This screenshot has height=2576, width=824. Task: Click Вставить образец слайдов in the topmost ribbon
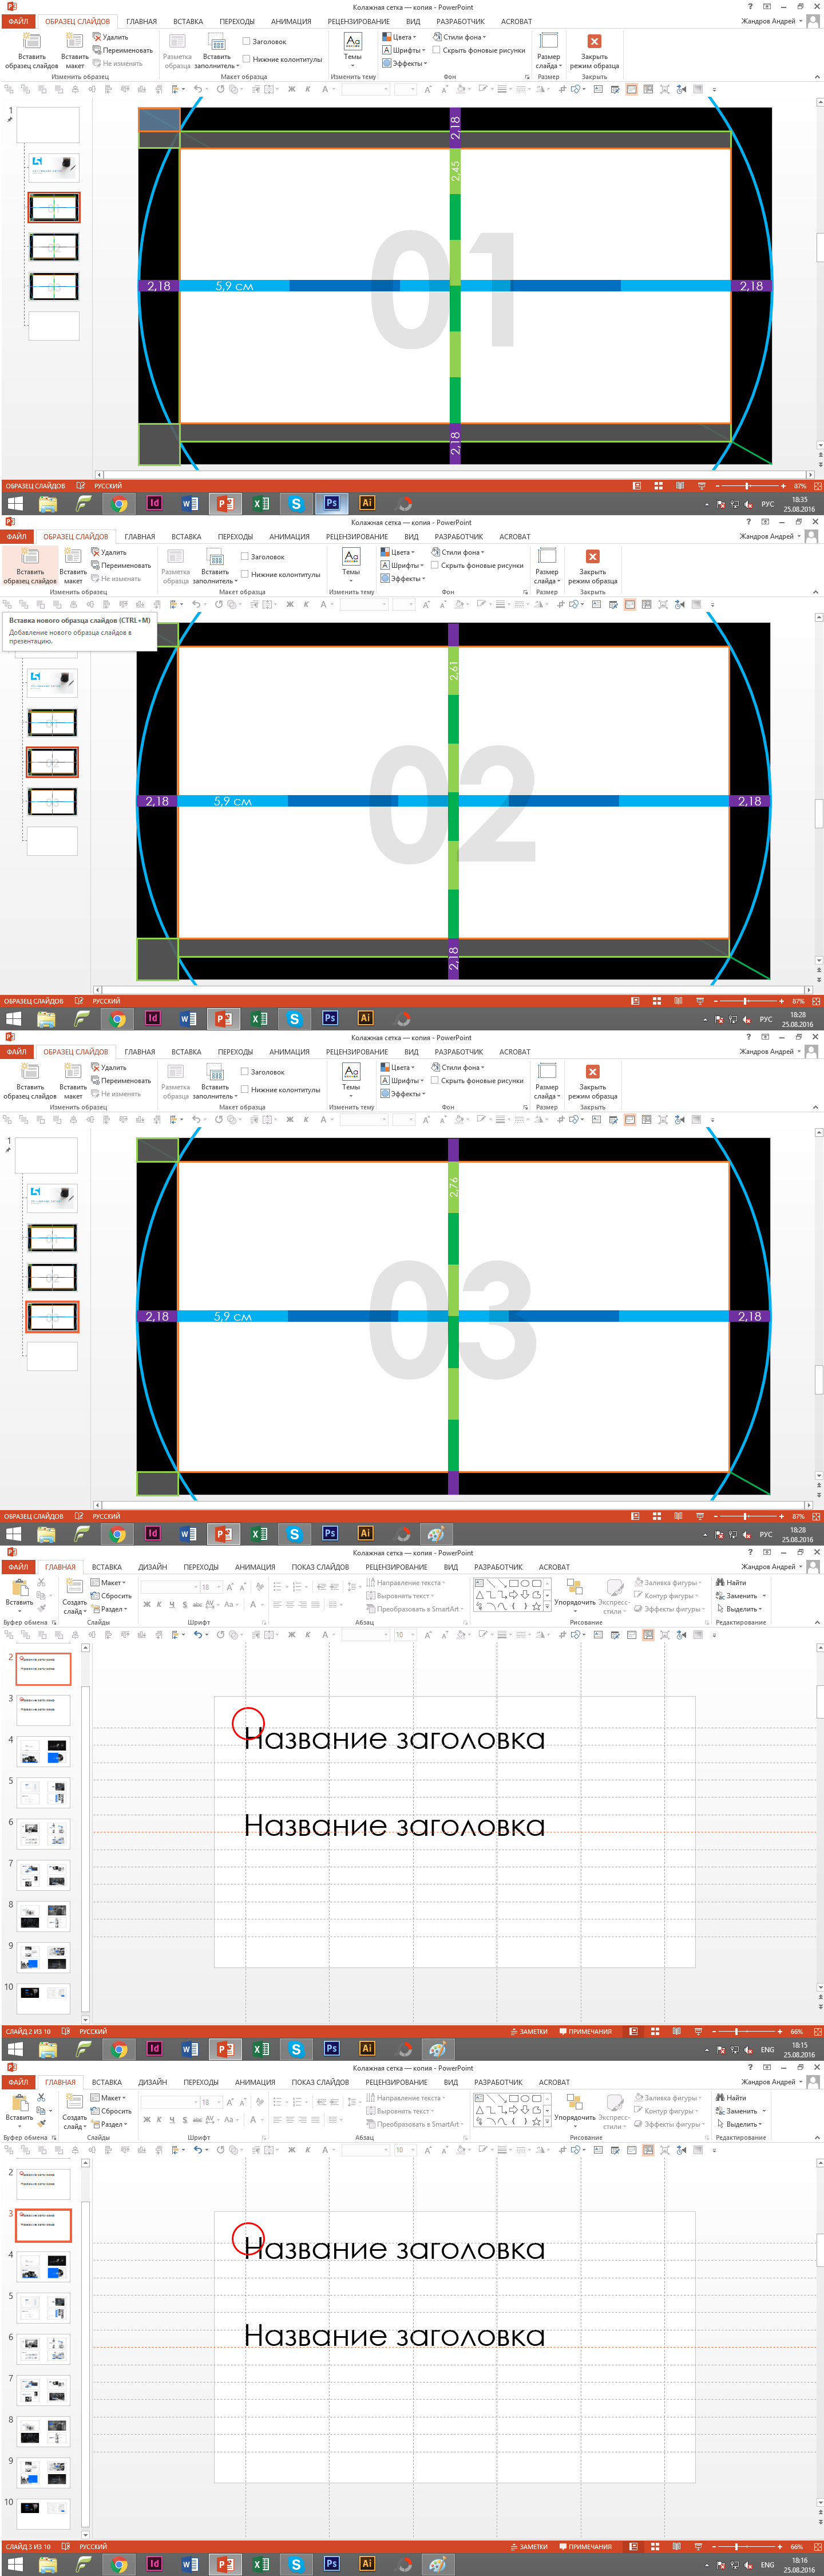[x=31, y=48]
